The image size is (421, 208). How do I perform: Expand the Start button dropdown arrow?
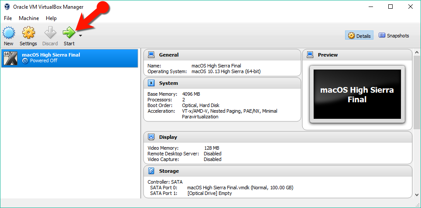click(80, 36)
